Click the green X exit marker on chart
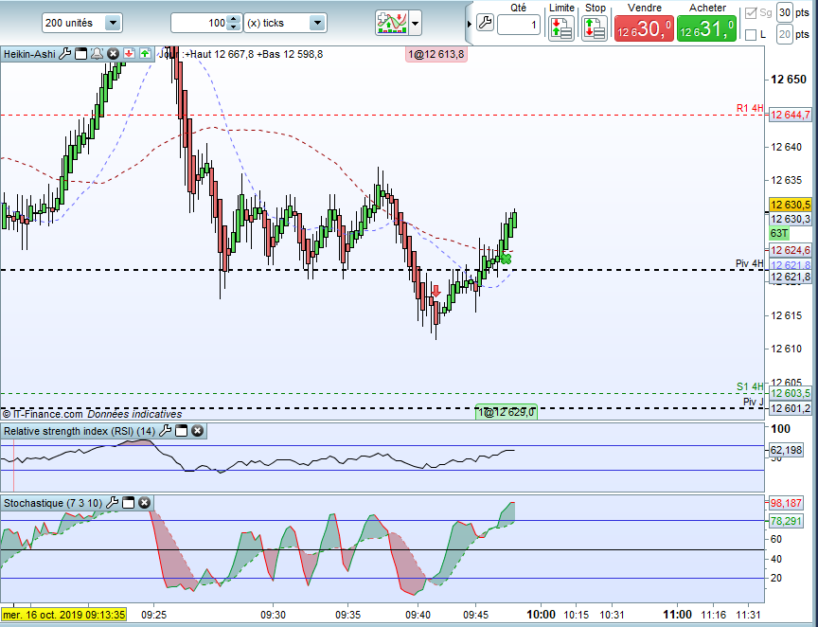 505,259
